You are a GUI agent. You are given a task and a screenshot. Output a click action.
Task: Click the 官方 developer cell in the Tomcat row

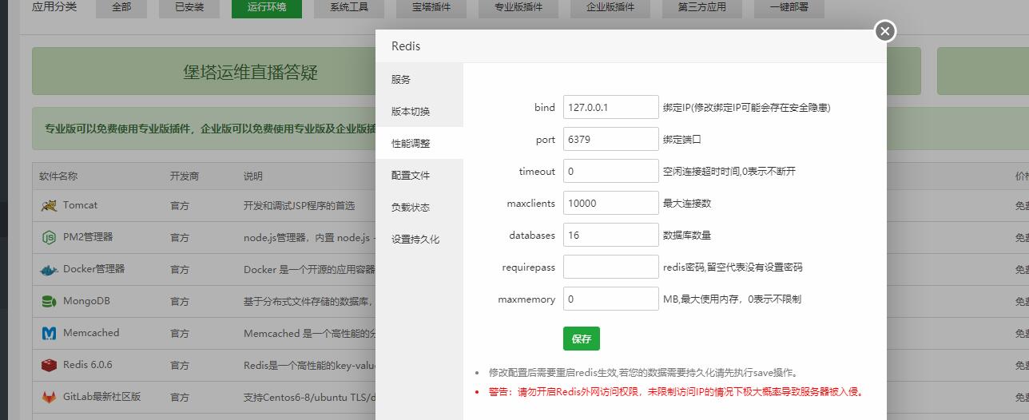click(x=180, y=205)
